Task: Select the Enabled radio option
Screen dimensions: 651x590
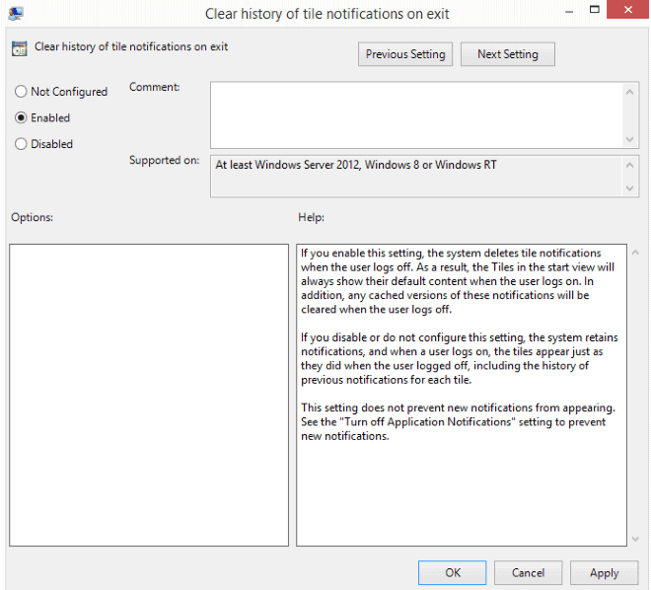Action: click(x=22, y=117)
